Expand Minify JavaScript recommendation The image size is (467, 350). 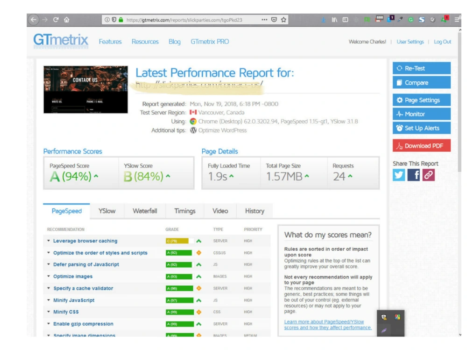click(x=74, y=300)
